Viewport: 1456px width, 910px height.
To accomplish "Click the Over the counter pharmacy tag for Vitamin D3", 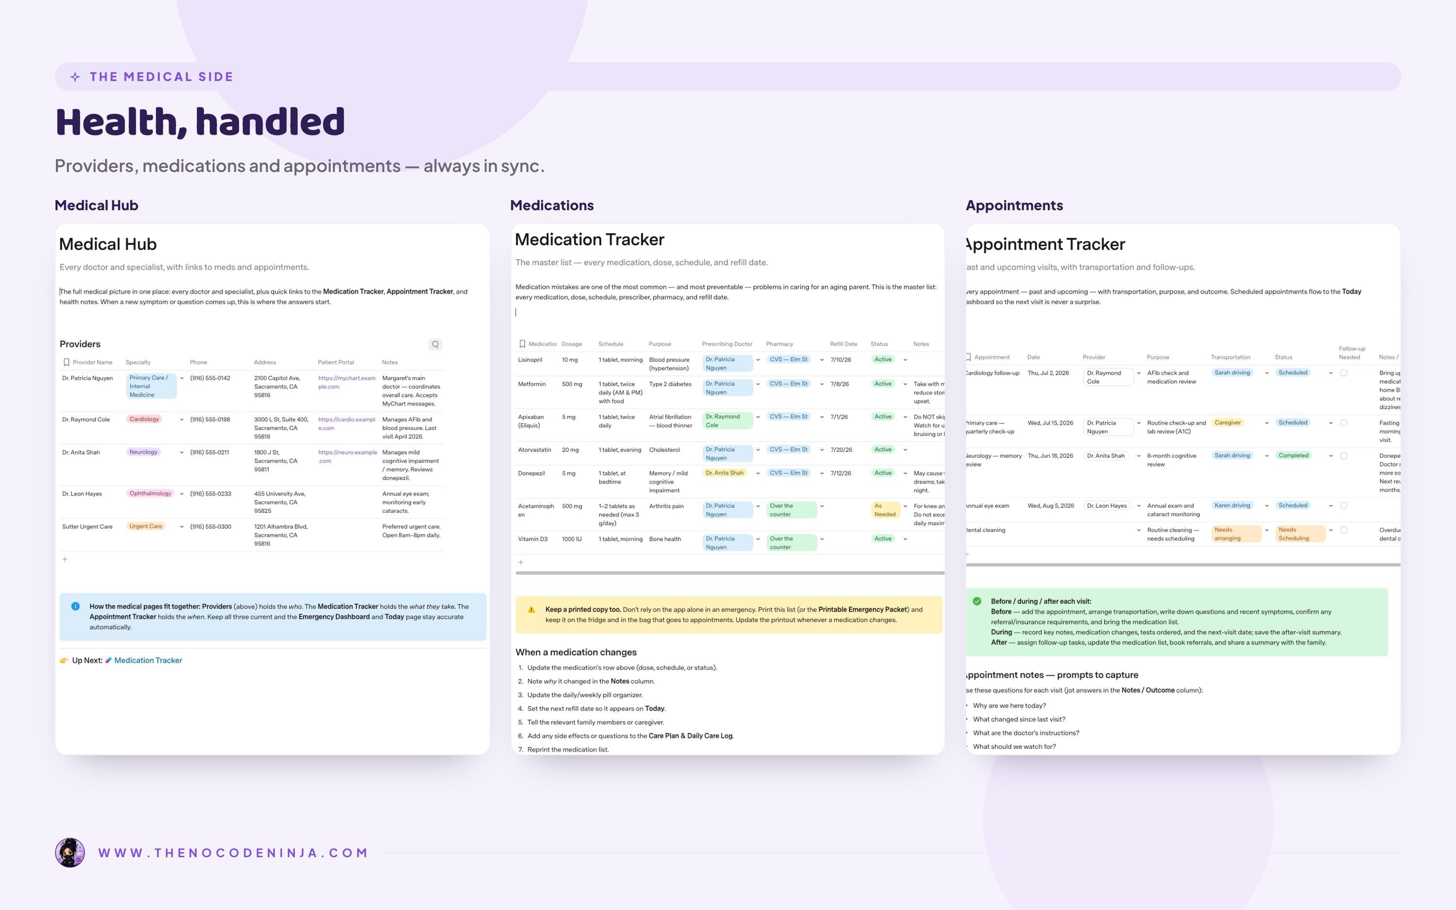I will 792,543.
